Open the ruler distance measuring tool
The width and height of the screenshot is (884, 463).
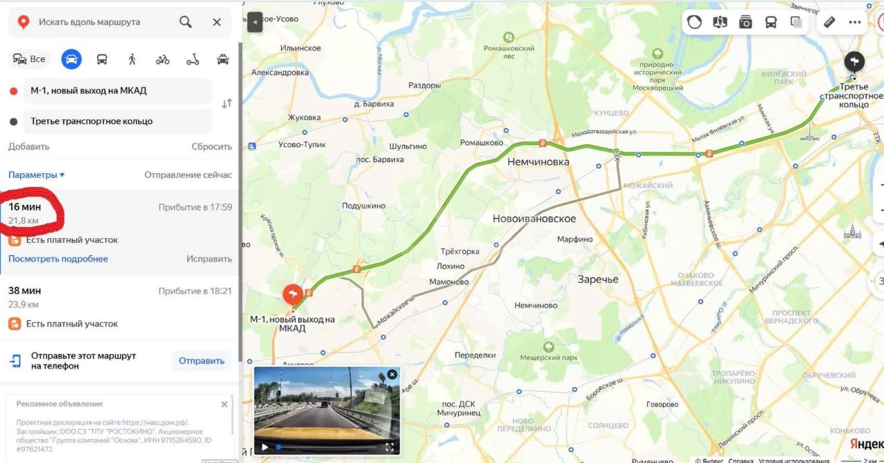pos(829,22)
